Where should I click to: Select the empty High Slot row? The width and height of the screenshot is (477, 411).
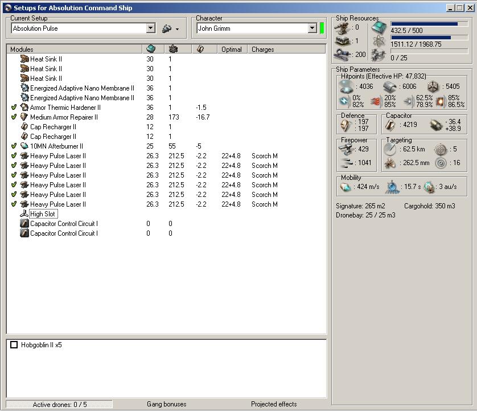pyautogui.click(x=44, y=214)
